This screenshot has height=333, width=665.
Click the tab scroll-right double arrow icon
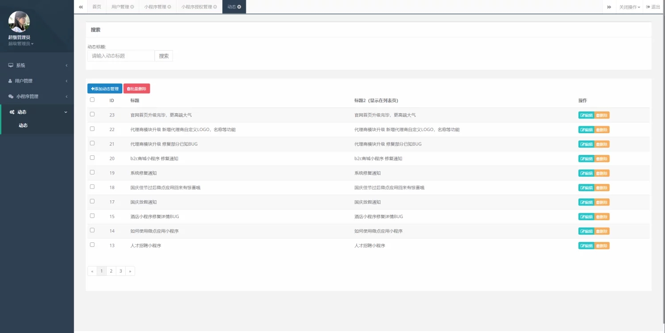pyautogui.click(x=609, y=7)
